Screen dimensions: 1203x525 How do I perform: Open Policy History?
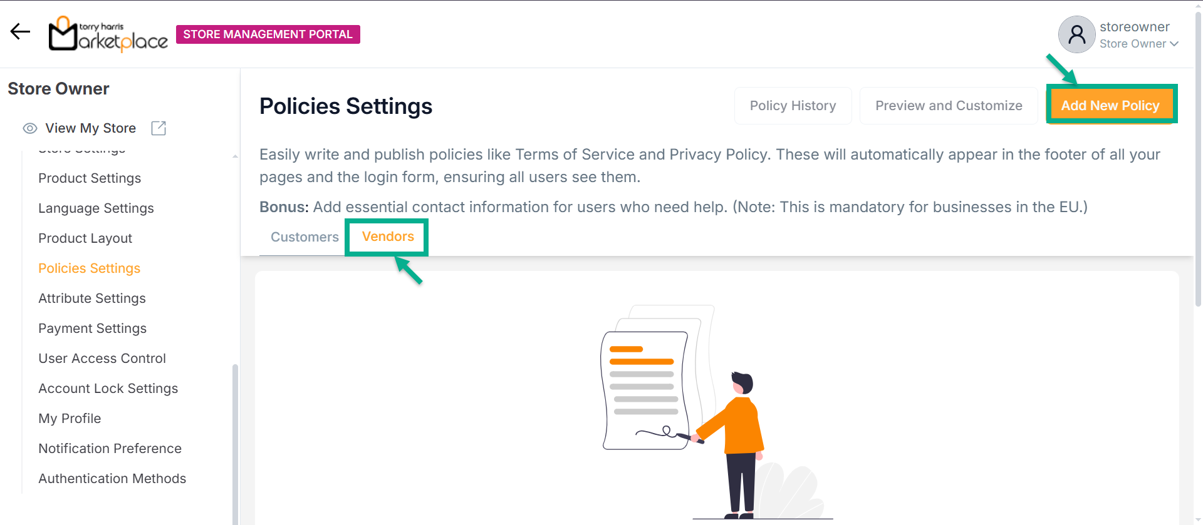pos(793,106)
